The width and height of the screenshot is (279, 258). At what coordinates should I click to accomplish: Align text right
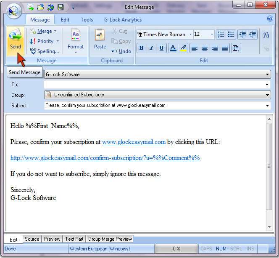pyautogui.click(x=215, y=48)
